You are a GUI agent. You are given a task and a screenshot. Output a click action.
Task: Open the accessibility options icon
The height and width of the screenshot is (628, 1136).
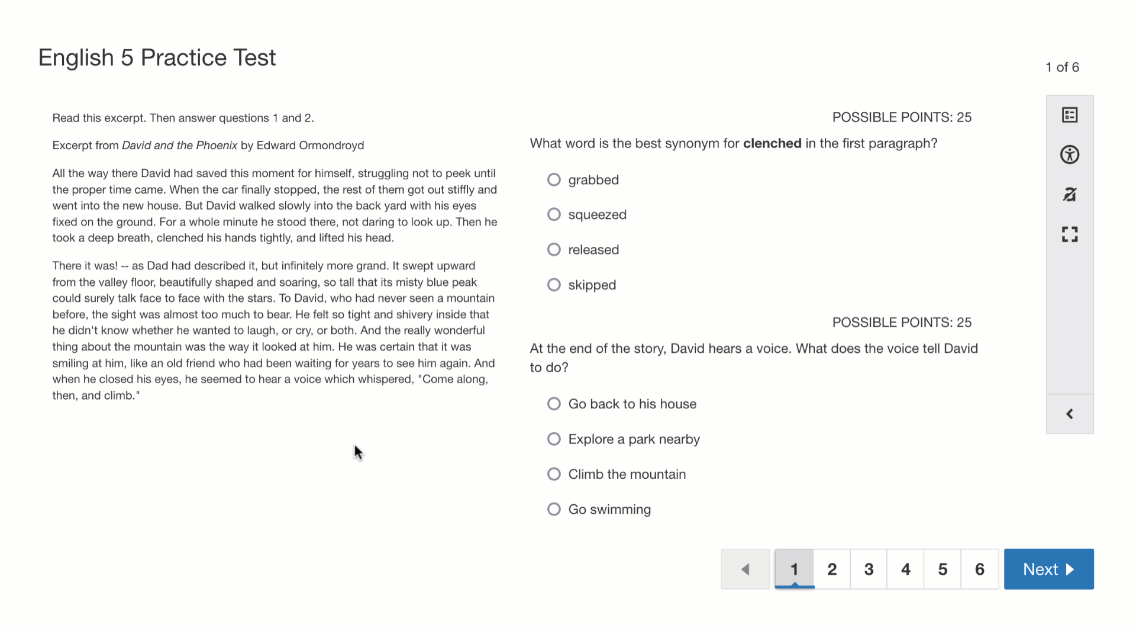pyautogui.click(x=1069, y=155)
